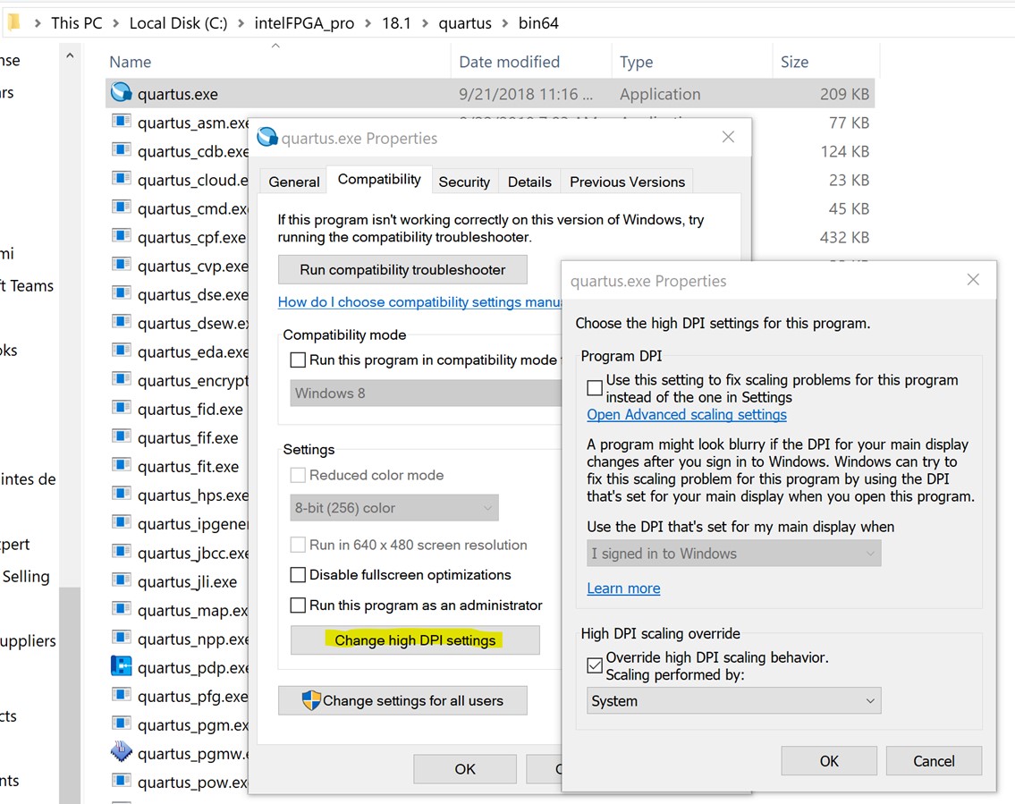Click the quartus_cdb.exe file icon
1015x804 pixels.
click(x=121, y=150)
